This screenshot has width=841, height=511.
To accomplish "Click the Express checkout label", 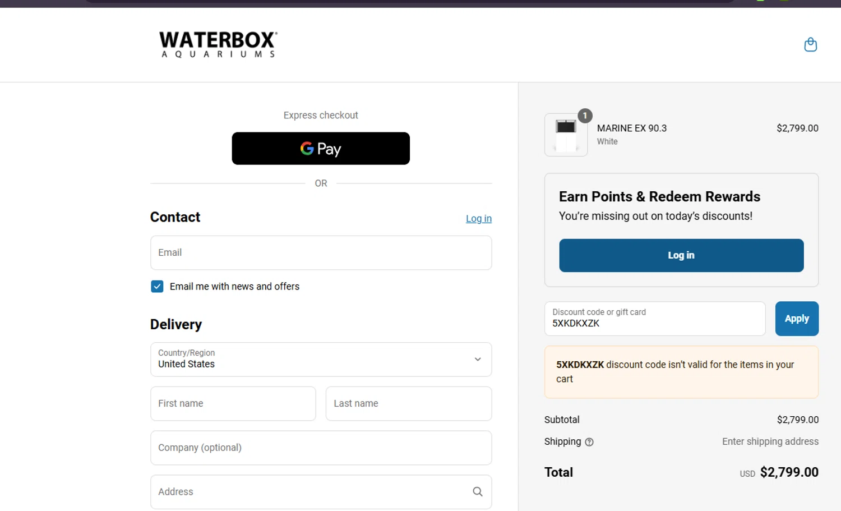I will pyautogui.click(x=321, y=116).
